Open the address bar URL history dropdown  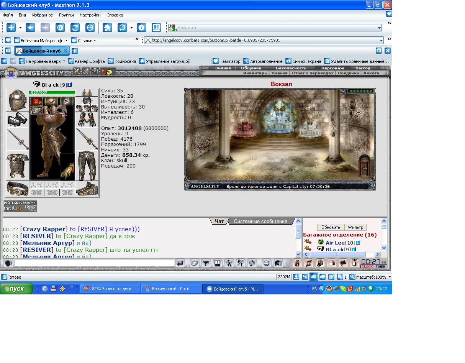point(381,40)
